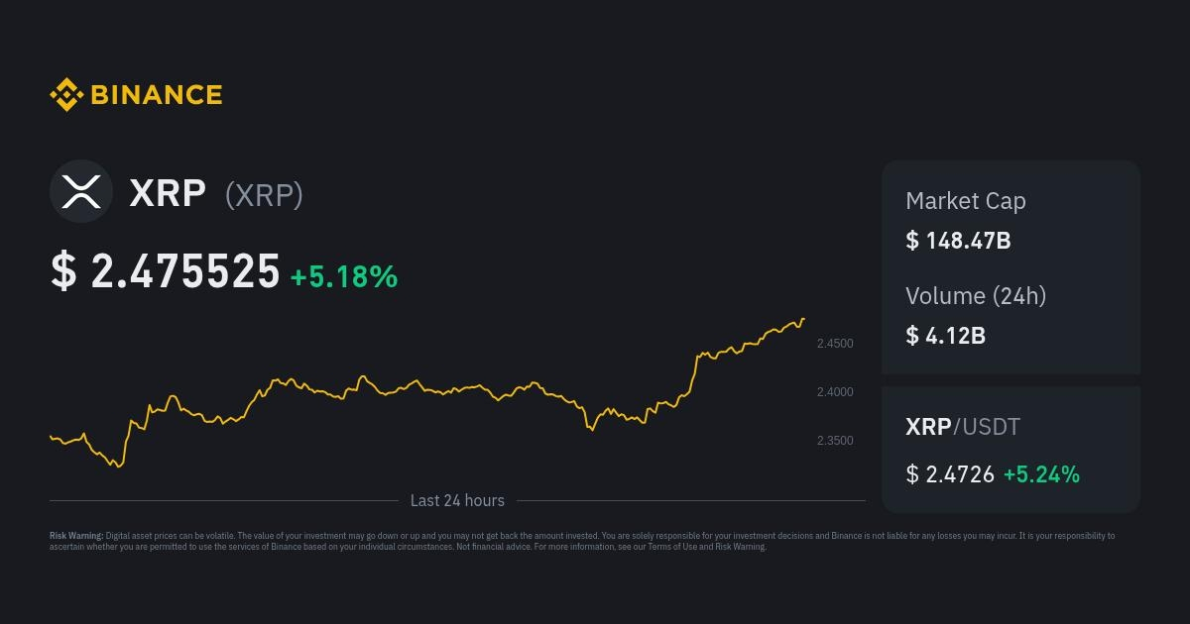
Task: Click the 2.4500 chart axis label
Action: [835, 344]
